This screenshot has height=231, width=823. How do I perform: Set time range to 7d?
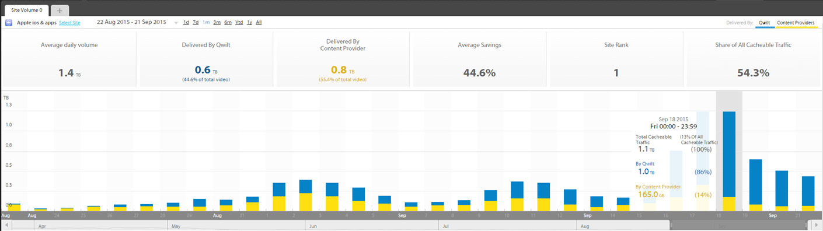[x=196, y=23]
